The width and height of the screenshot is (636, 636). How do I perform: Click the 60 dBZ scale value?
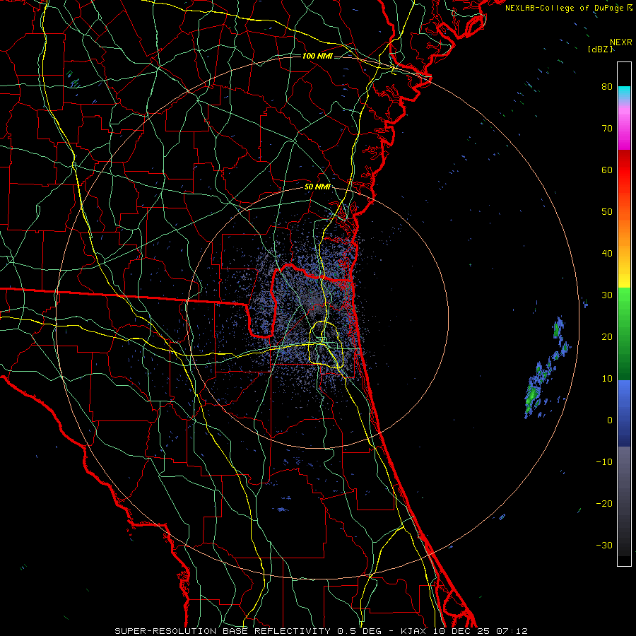[607, 170]
